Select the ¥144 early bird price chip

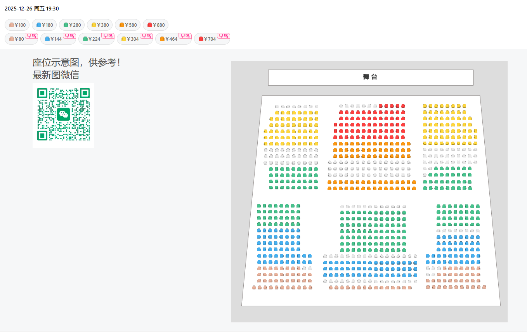54,39
